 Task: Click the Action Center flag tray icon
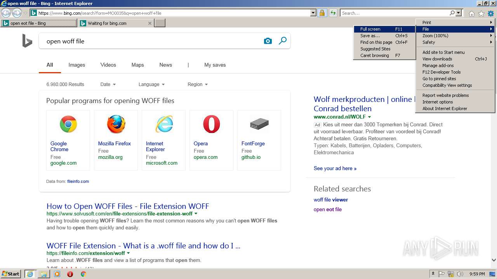pyautogui.click(x=441, y=274)
